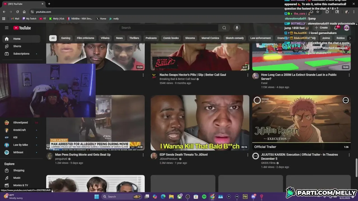Open Xbox app in the taskbar

(180, 197)
